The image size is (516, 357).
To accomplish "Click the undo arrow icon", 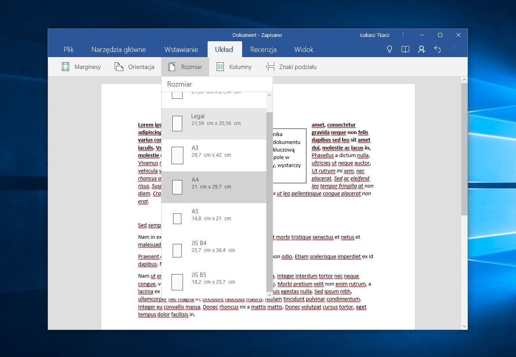I will (437, 50).
